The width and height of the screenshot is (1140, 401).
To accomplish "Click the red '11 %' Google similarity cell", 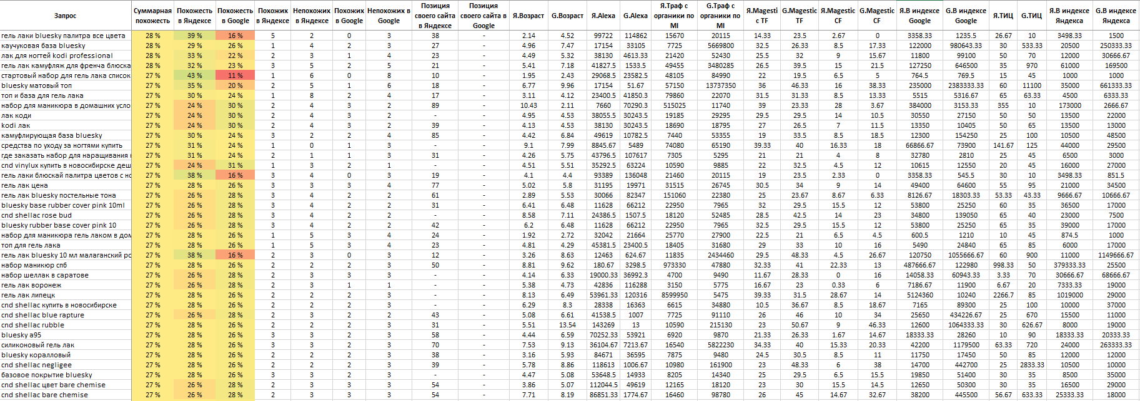I will (235, 75).
